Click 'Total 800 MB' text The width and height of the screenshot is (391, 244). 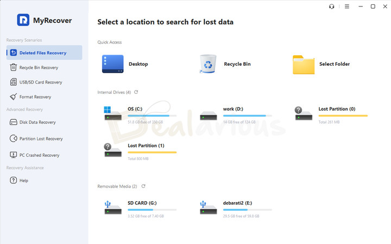[x=138, y=158]
